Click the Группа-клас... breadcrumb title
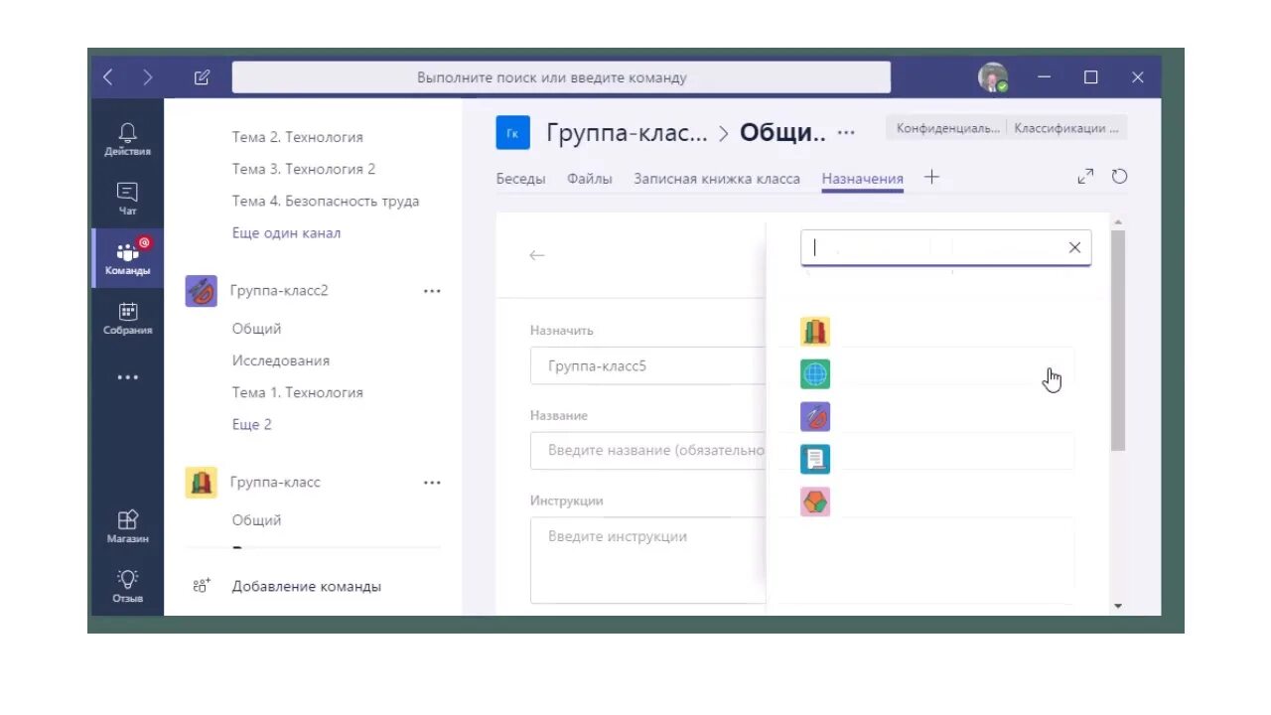 627,133
